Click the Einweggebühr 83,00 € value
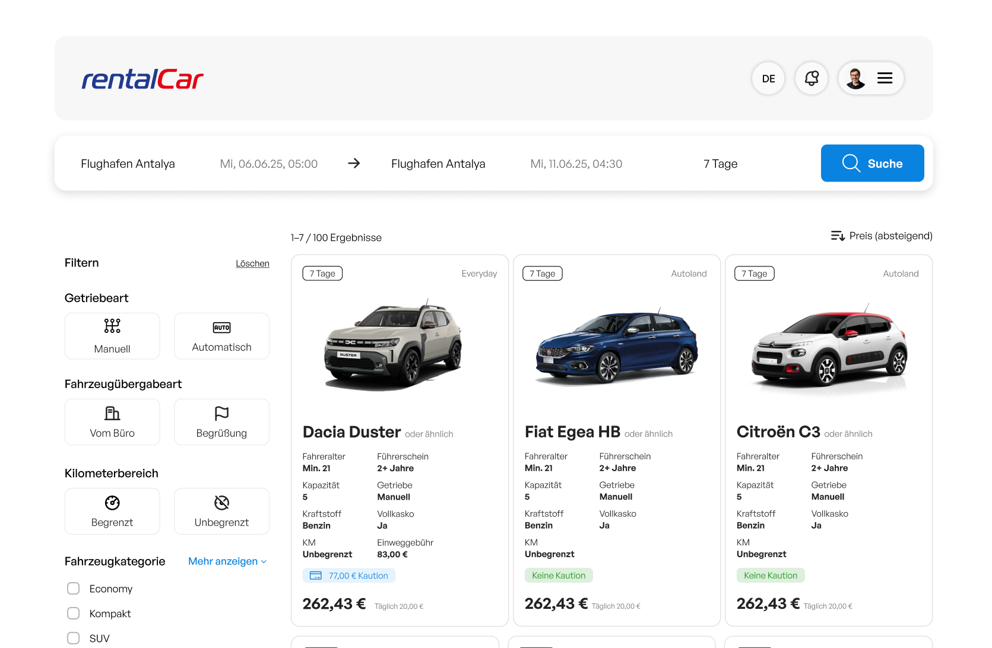 click(x=392, y=555)
